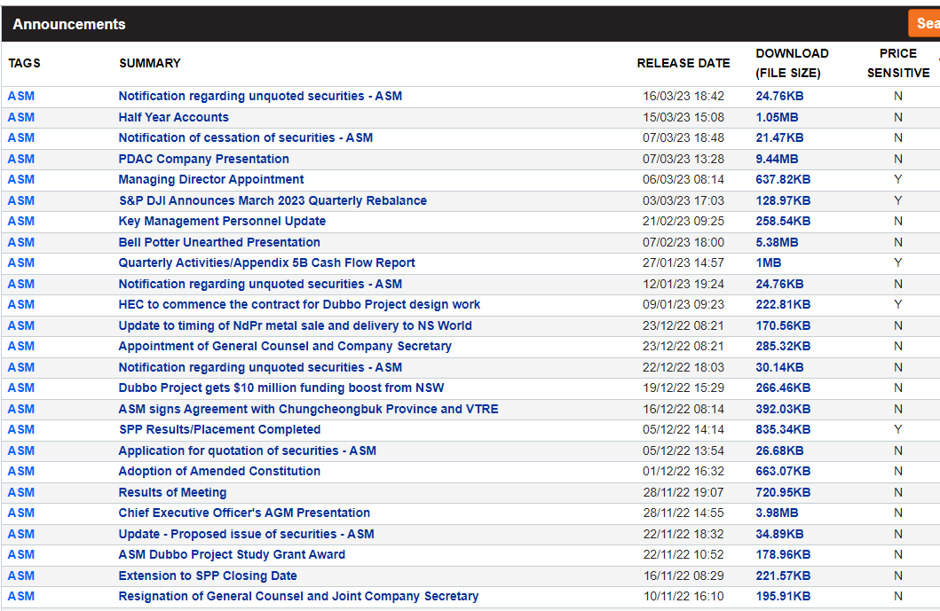Screen dimensions: 940x611
Task: Download the 1MB Quarterly Activities file
Action: pyautogui.click(x=769, y=263)
